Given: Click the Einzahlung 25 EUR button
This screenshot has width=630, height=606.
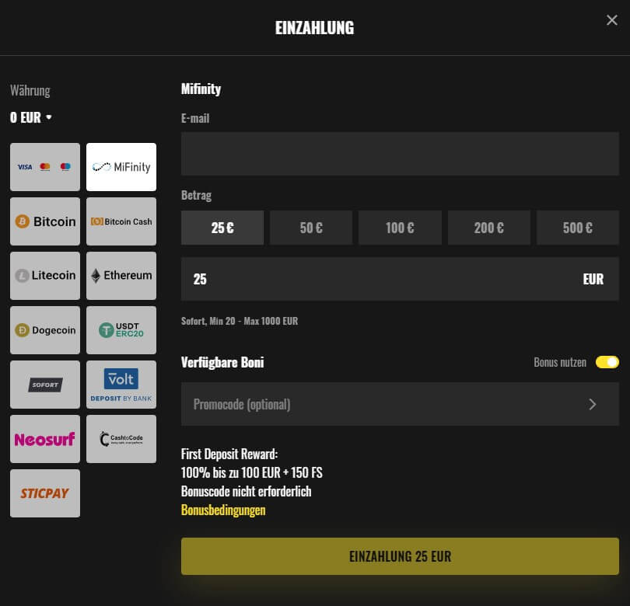Looking at the screenshot, I should coord(400,556).
